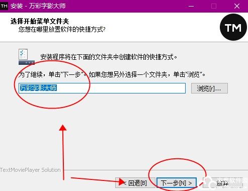The height and width of the screenshot is (191, 248).
Task: Click the checklist start menu folder icon
Action: [27, 57]
